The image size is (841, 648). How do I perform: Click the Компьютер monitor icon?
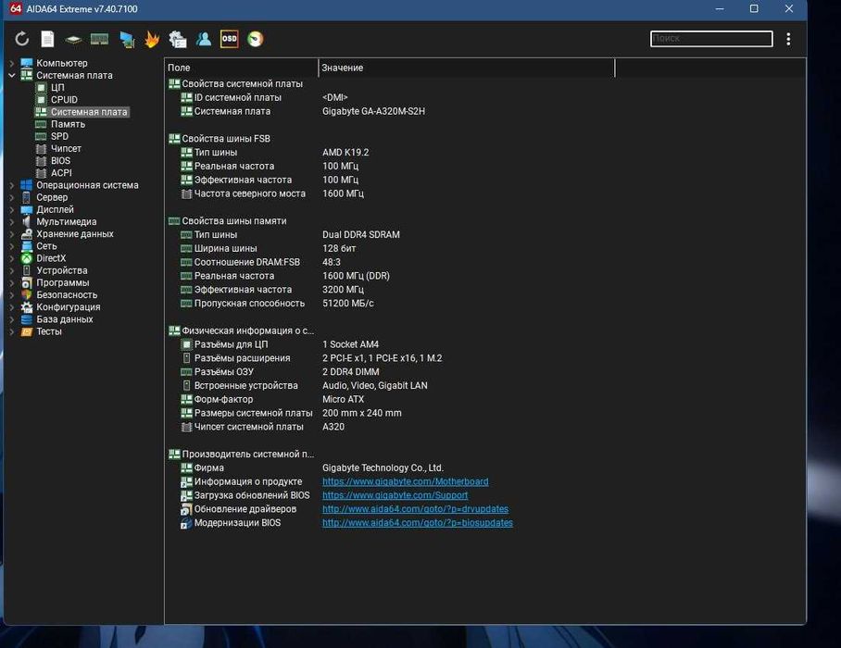click(26, 63)
